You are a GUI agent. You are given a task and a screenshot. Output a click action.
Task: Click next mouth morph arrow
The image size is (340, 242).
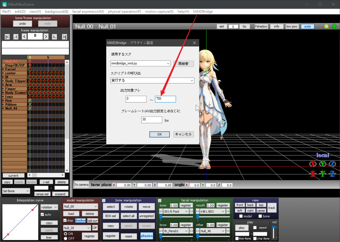tap(228, 211)
